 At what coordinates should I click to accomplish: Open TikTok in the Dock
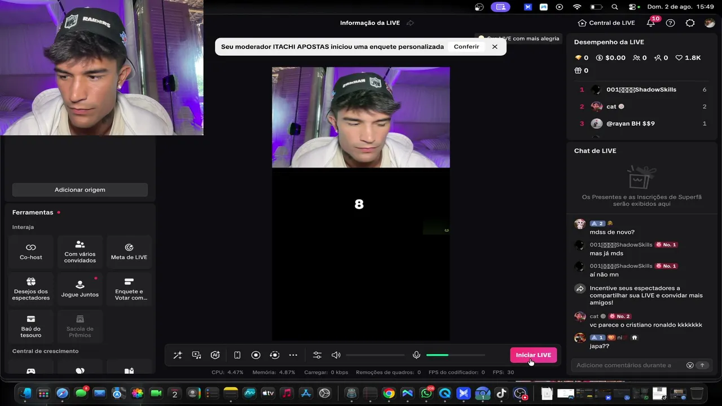(501, 394)
